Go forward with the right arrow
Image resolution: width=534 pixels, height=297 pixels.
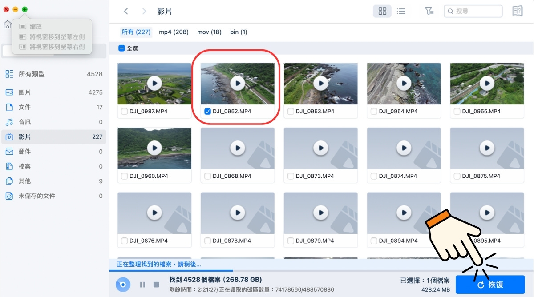click(x=144, y=11)
